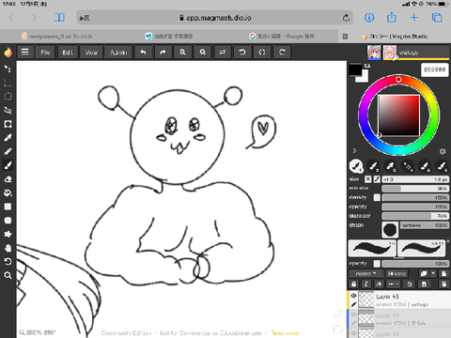The width and height of the screenshot is (451, 338).
Task: Click the Undo arrow in top toolbar
Action: [143, 53]
